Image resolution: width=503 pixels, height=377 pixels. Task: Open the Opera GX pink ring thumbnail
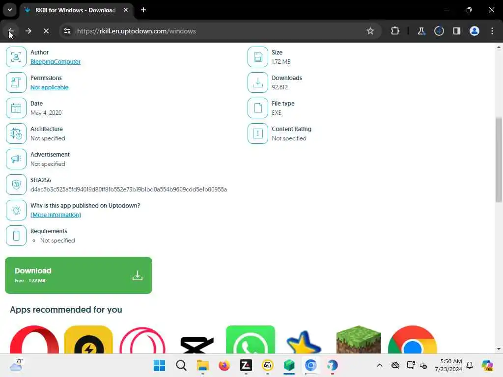tap(142, 340)
